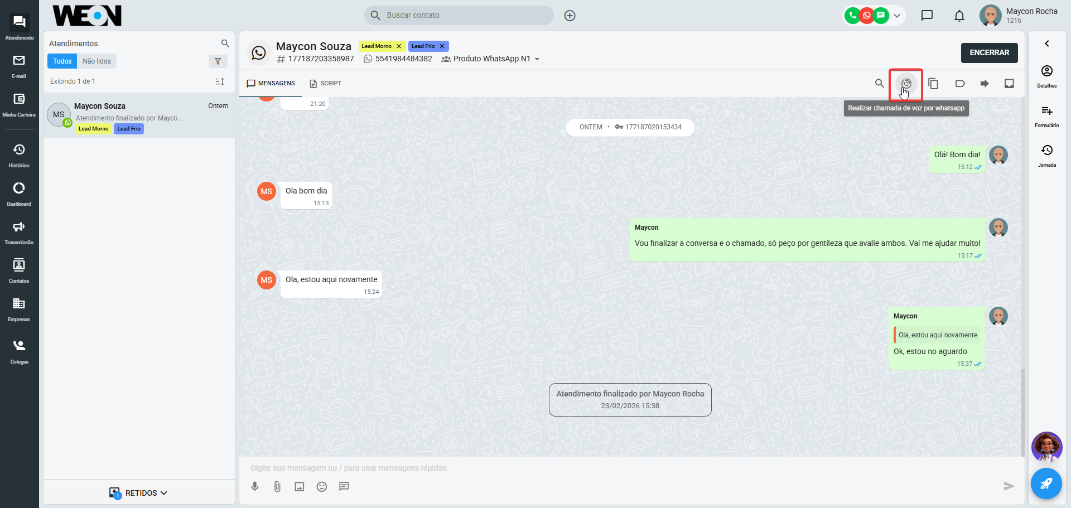Search within conversation messages
Viewport: 1071px width, 508px height.
(x=879, y=84)
